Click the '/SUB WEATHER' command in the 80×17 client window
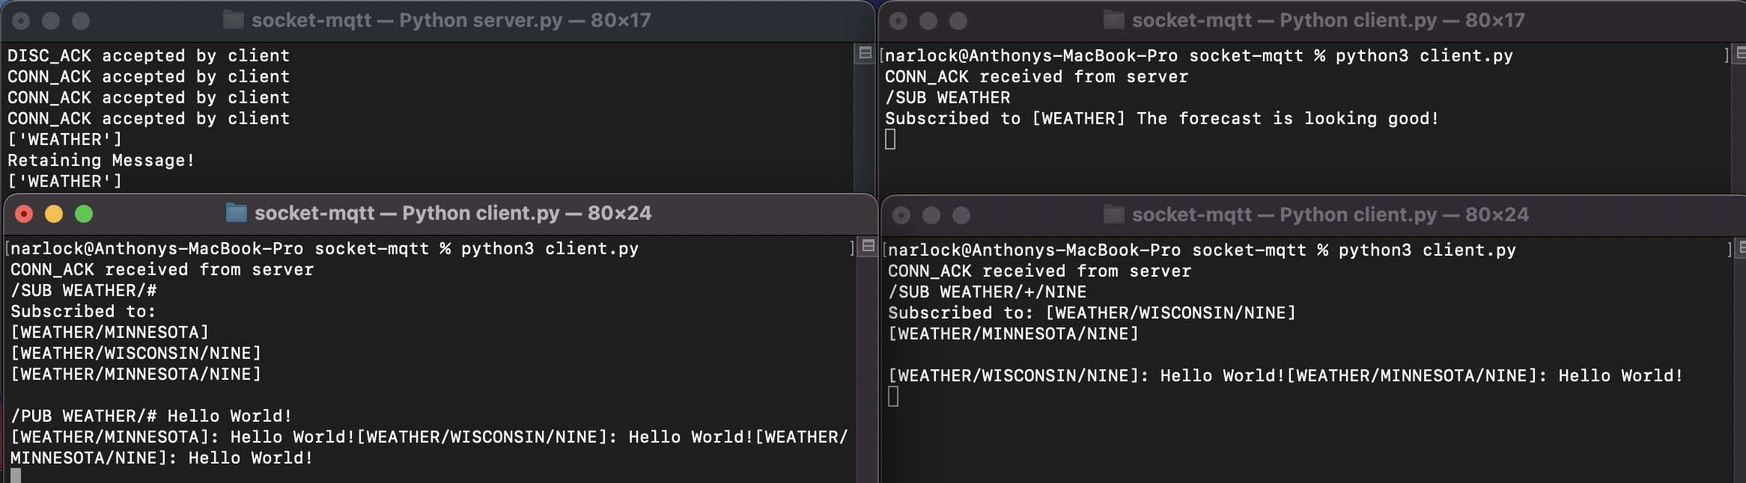Viewport: 1746px width, 483px height. [x=948, y=98]
